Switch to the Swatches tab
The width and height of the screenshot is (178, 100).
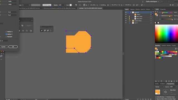158,46
